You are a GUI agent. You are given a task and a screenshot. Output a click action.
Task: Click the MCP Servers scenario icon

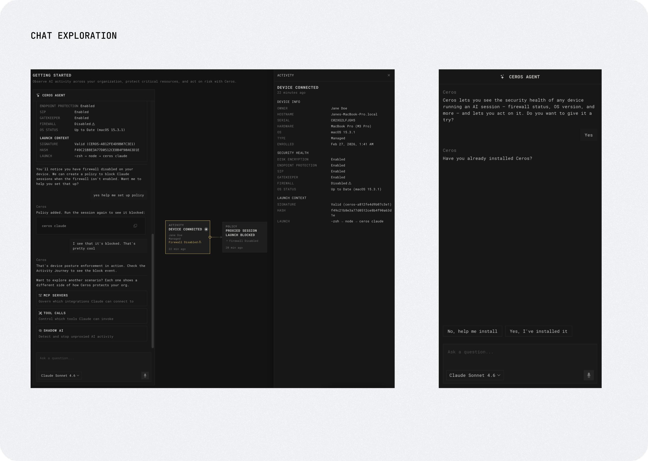[40, 296]
